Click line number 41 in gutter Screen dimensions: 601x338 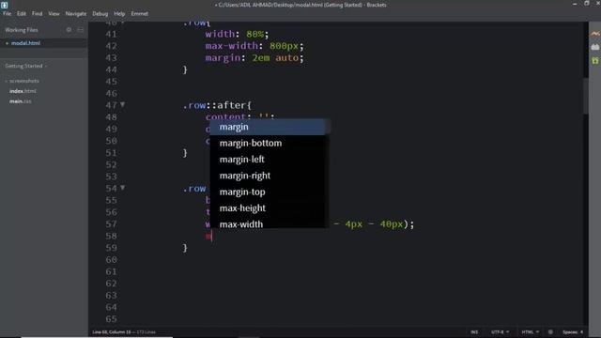[111, 34]
